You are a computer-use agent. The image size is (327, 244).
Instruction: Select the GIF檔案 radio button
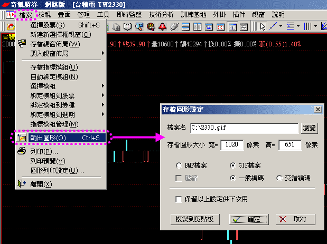[x=233, y=165]
